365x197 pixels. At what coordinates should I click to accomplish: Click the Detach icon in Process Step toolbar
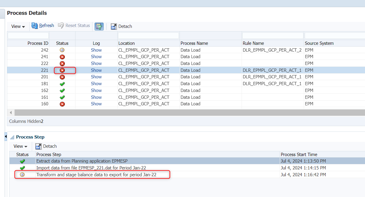coord(38,146)
